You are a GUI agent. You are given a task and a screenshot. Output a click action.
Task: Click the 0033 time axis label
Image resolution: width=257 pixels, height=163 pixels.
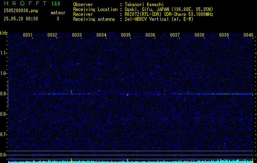click(x=77, y=35)
